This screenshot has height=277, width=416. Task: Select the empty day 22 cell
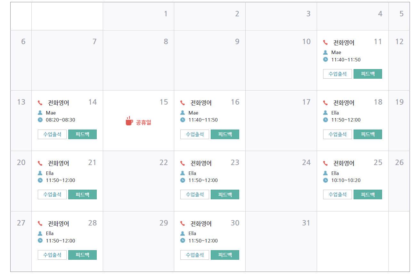[x=138, y=186]
